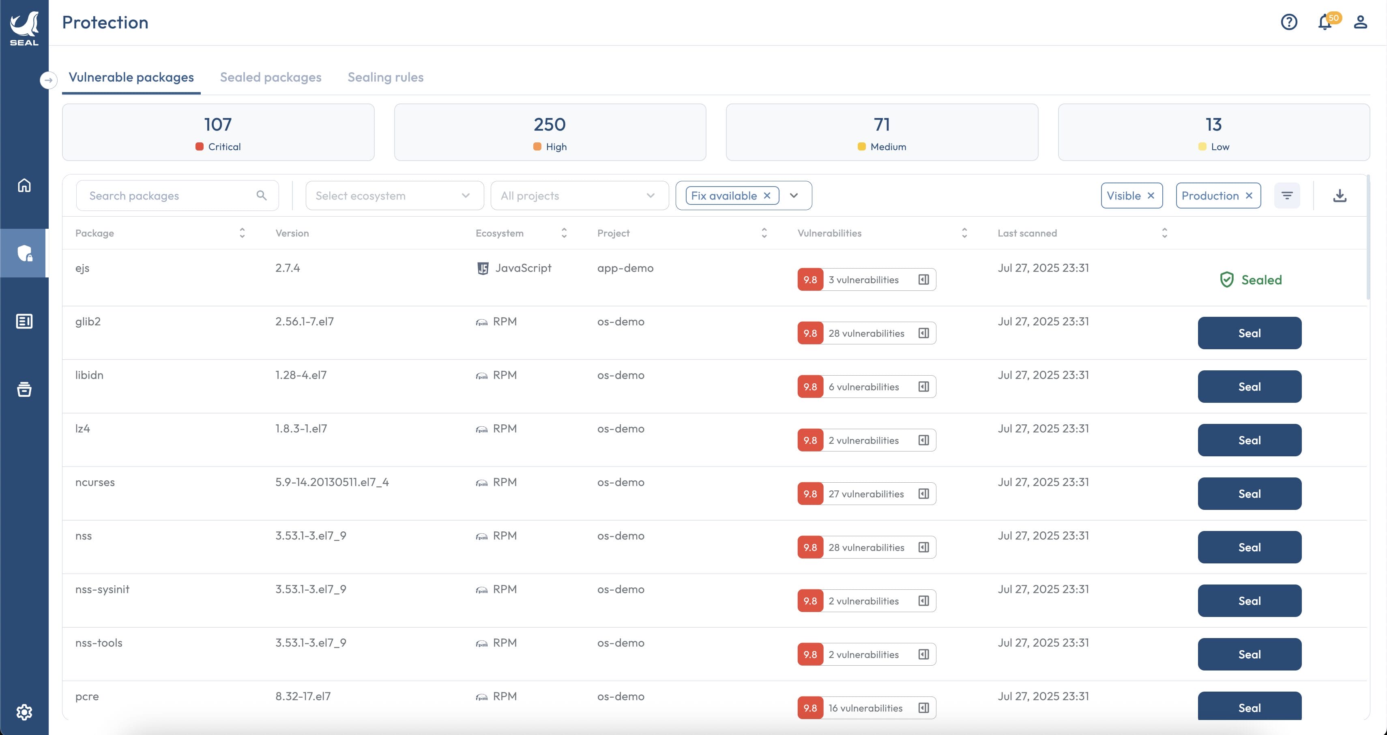Open details panel icon for ejs vulnerabilities
This screenshot has width=1387, height=735.
point(924,279)
